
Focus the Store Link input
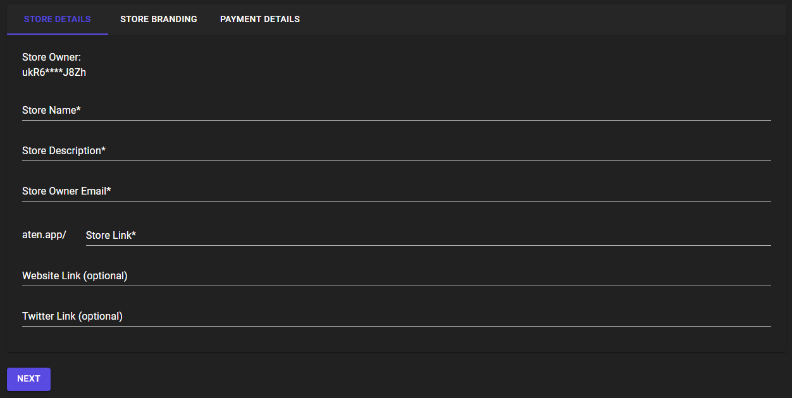point(428,236)
